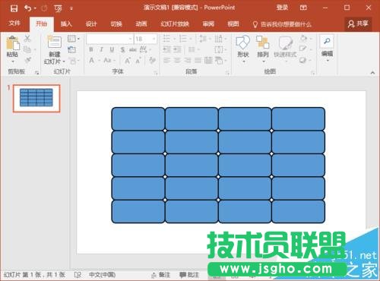Expand the 新建幻灯片 dropdown arrow
Viewport: 380px width, 281px height.
click(x=64, y=62)
